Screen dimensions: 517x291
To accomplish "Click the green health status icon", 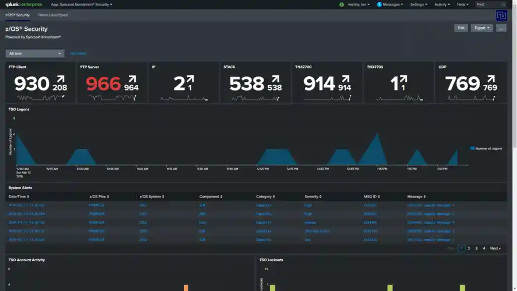I will tap(342, 5).
